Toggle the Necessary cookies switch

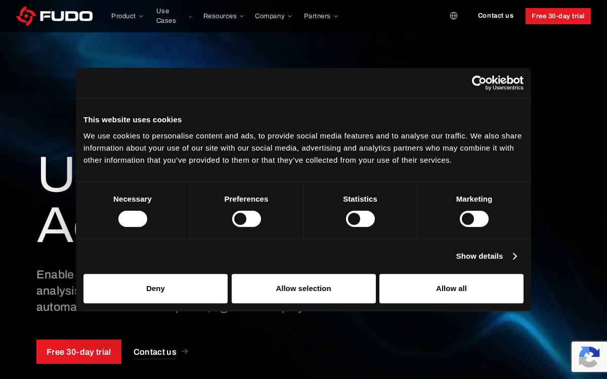(x=133, y=219)
